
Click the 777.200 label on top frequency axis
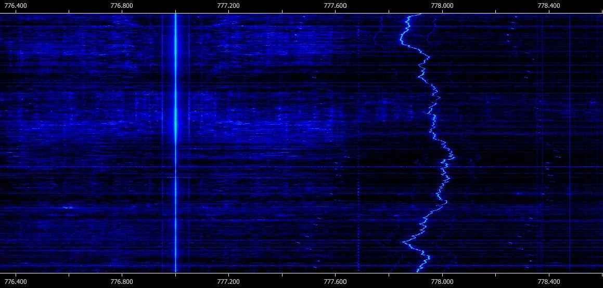(x=229, y=5)
